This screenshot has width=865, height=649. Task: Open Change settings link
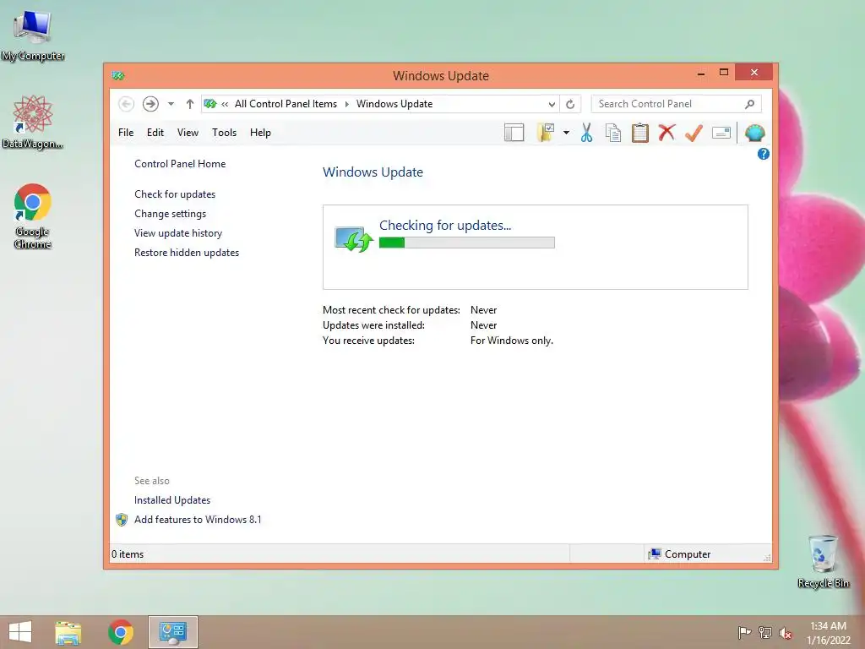tap(170, 214)
